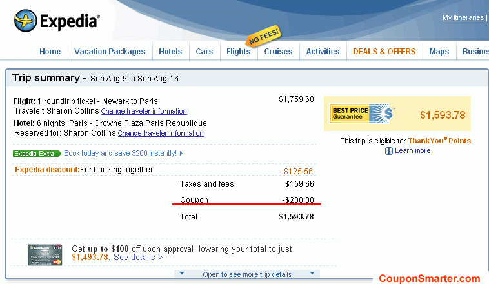Click the info icon beside Learn more

[389, 150]
